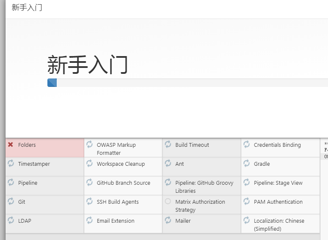
Task: Click the spinning icon next to Git
Action: [11, 202]
